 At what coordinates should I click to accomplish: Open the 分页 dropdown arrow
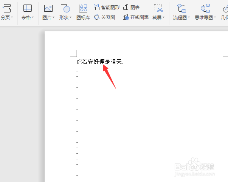coord(12,17)
